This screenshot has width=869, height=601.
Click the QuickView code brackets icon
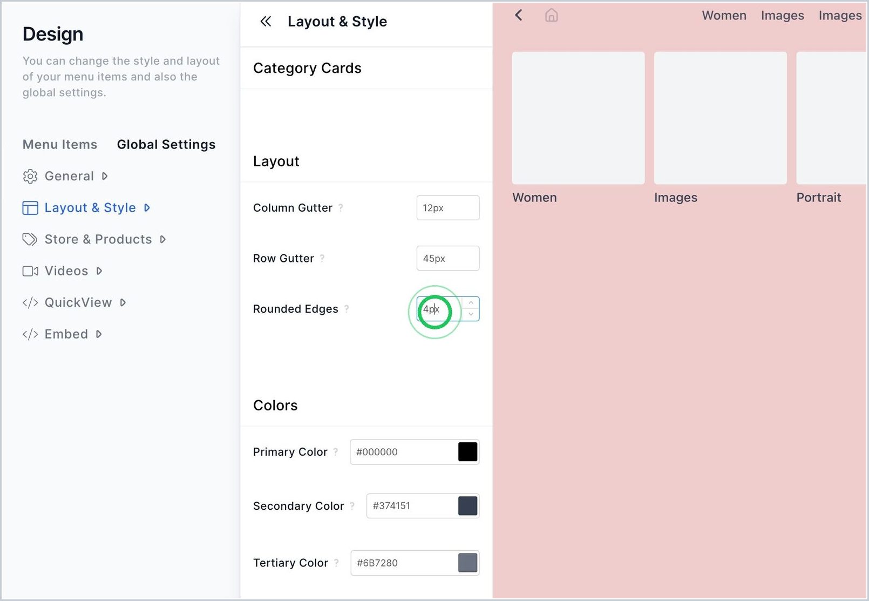pos(30,302)
